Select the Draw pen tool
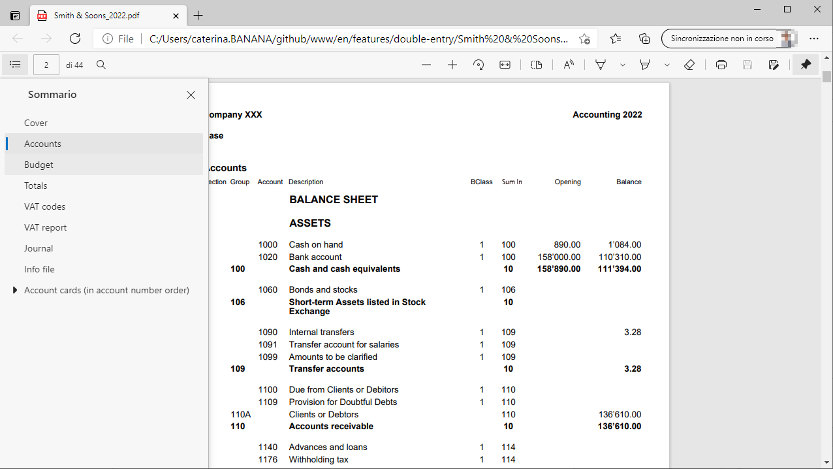Viewport: 833px width, 469px height. click(x=601, y=65)
